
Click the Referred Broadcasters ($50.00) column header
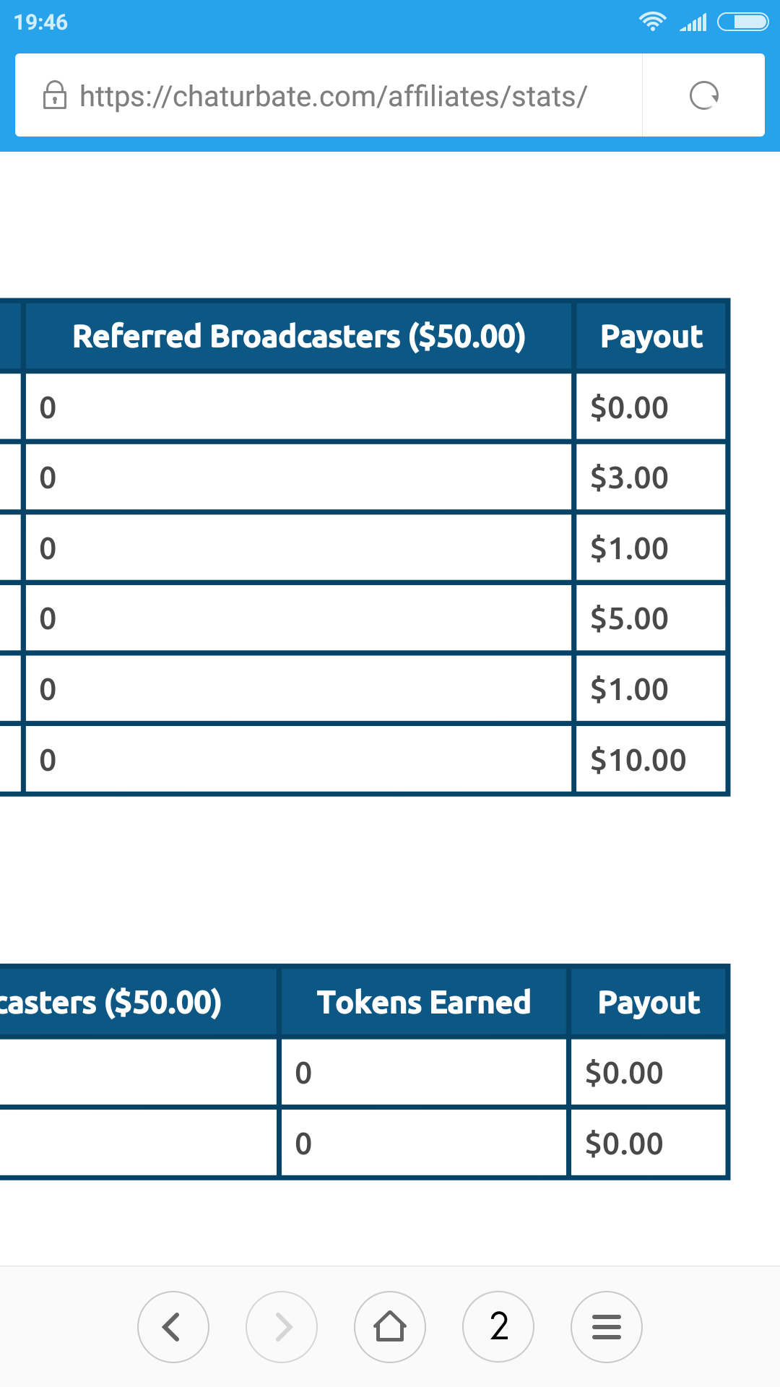tap(299, 337)
